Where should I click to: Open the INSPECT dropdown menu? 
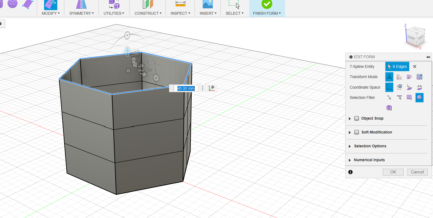coord(180,13)
